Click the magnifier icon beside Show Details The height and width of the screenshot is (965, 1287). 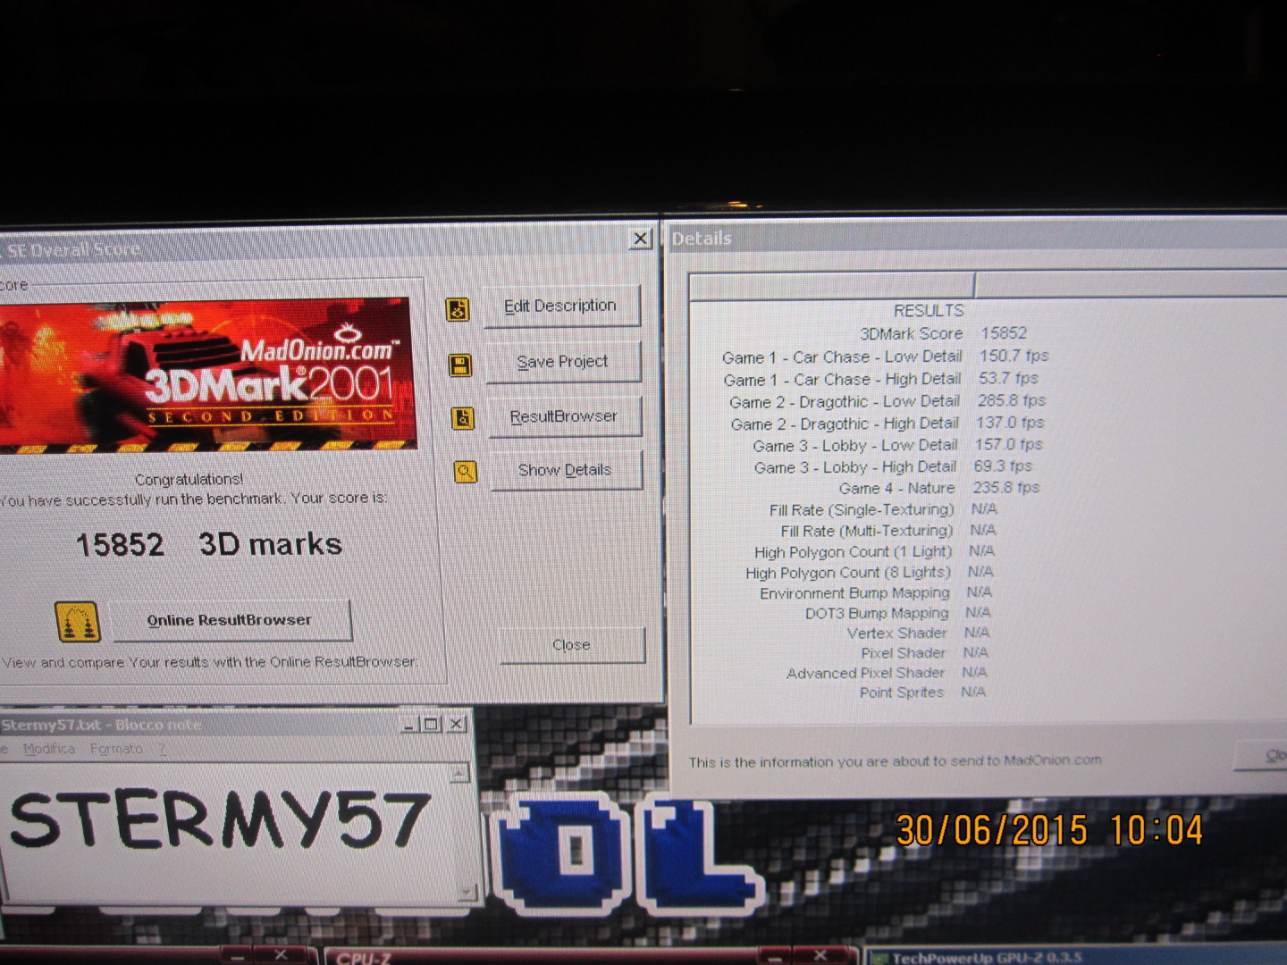[466, 471]
